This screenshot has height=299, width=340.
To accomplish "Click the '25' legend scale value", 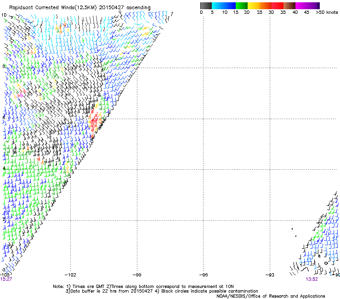I will [260, 12].
